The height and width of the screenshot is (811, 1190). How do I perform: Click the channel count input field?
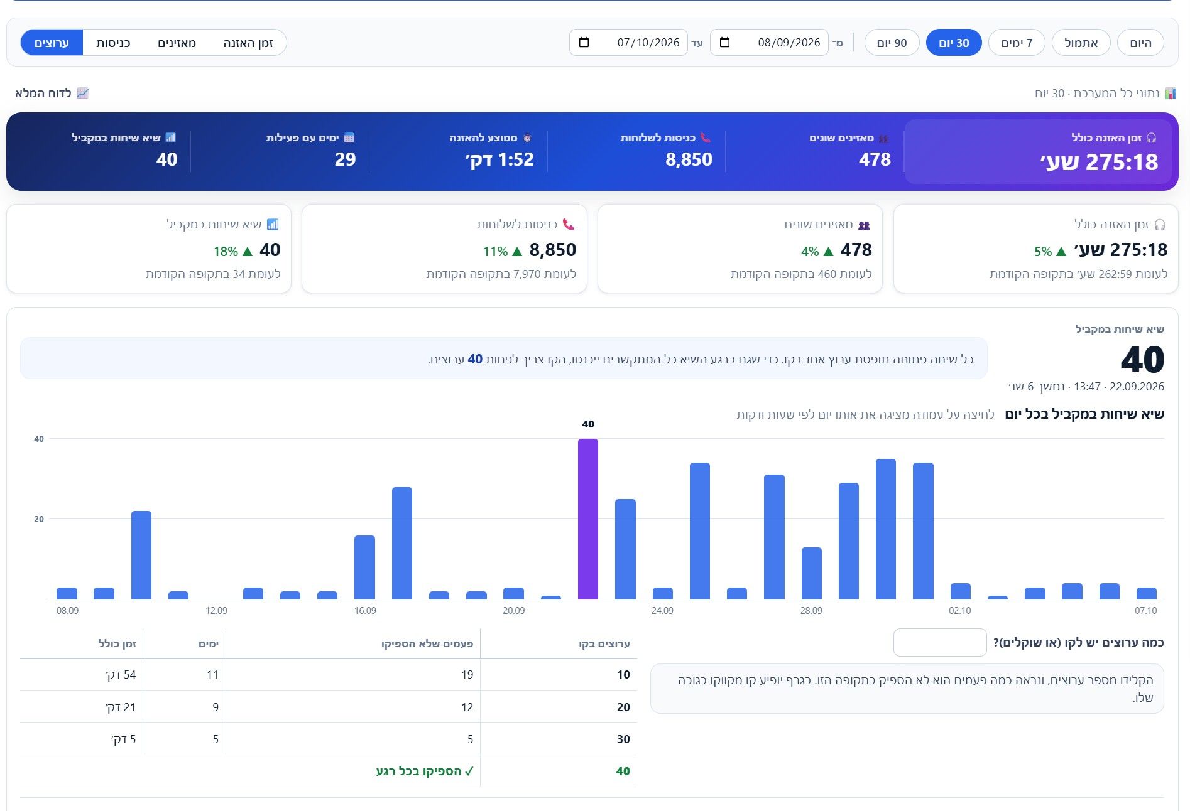[x=940, y=642]
